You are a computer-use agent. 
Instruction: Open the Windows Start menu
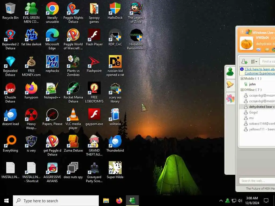(x=6, y=201)
